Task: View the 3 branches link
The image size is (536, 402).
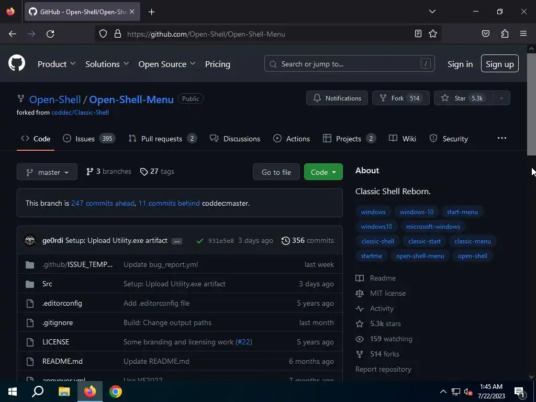Action: coord(109,172)
